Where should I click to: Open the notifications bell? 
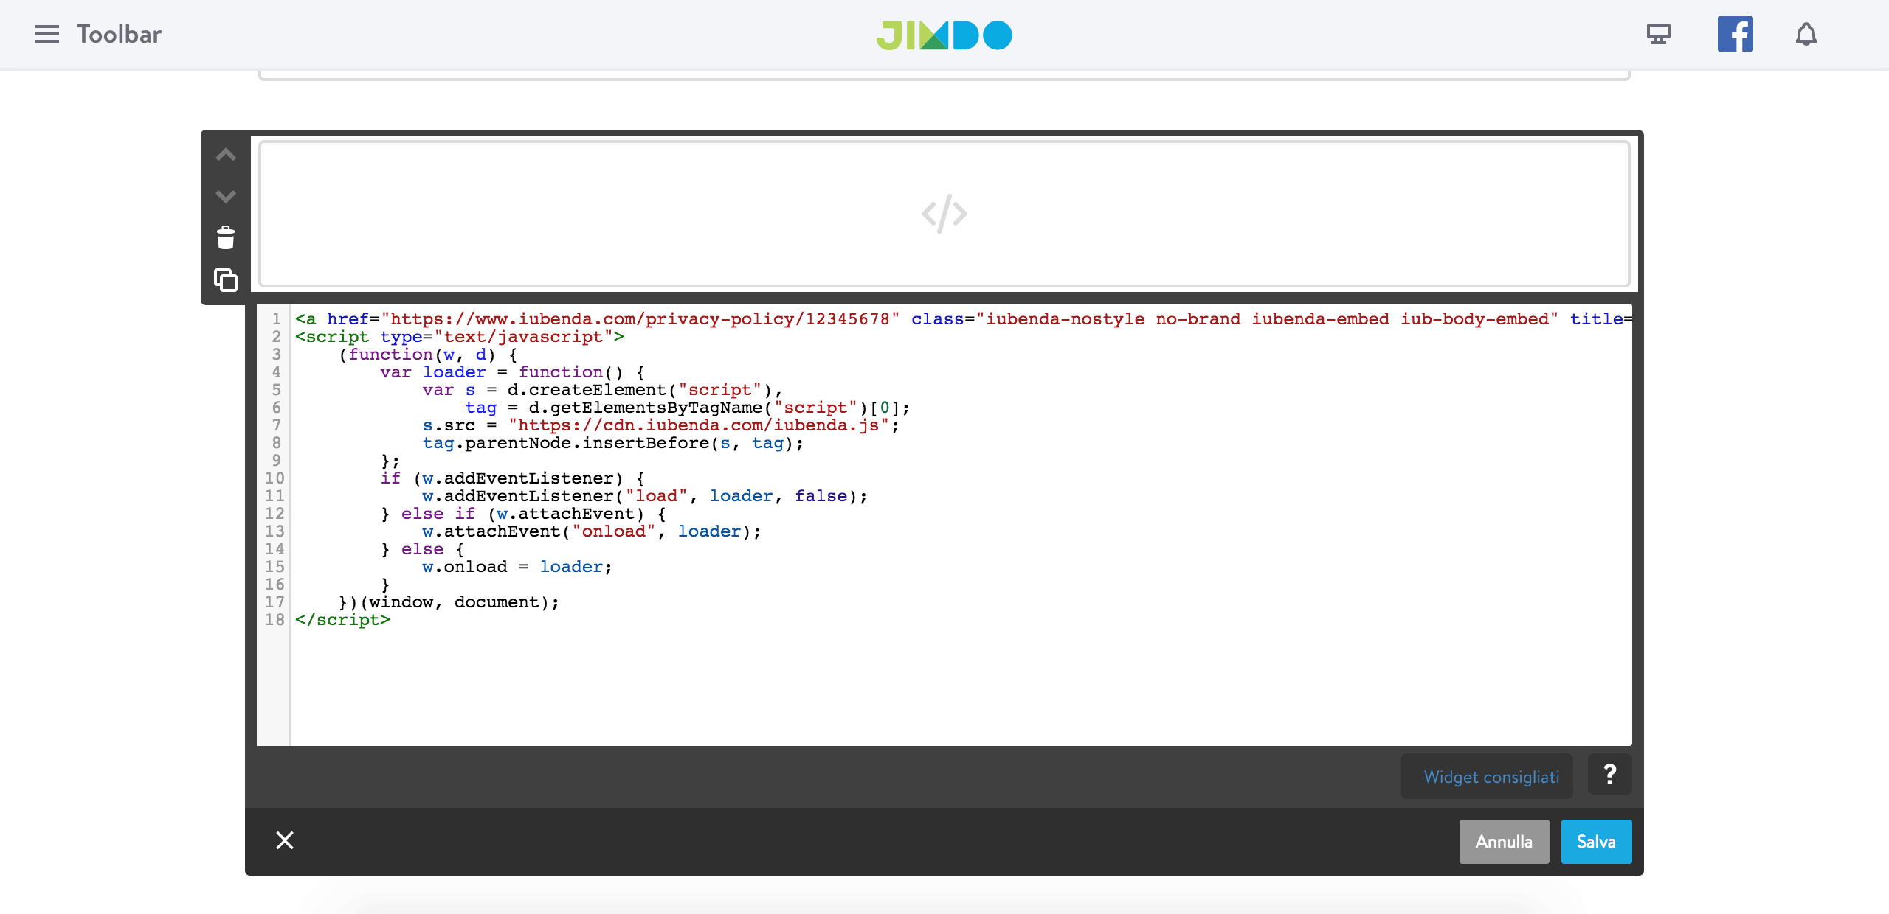coord(1806,34)
